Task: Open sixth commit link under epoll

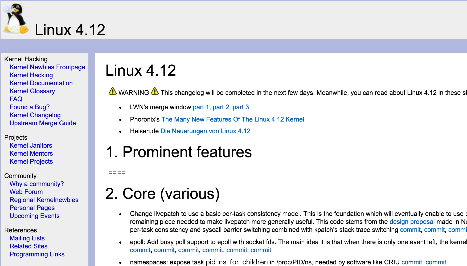Action: pos(261,250)
